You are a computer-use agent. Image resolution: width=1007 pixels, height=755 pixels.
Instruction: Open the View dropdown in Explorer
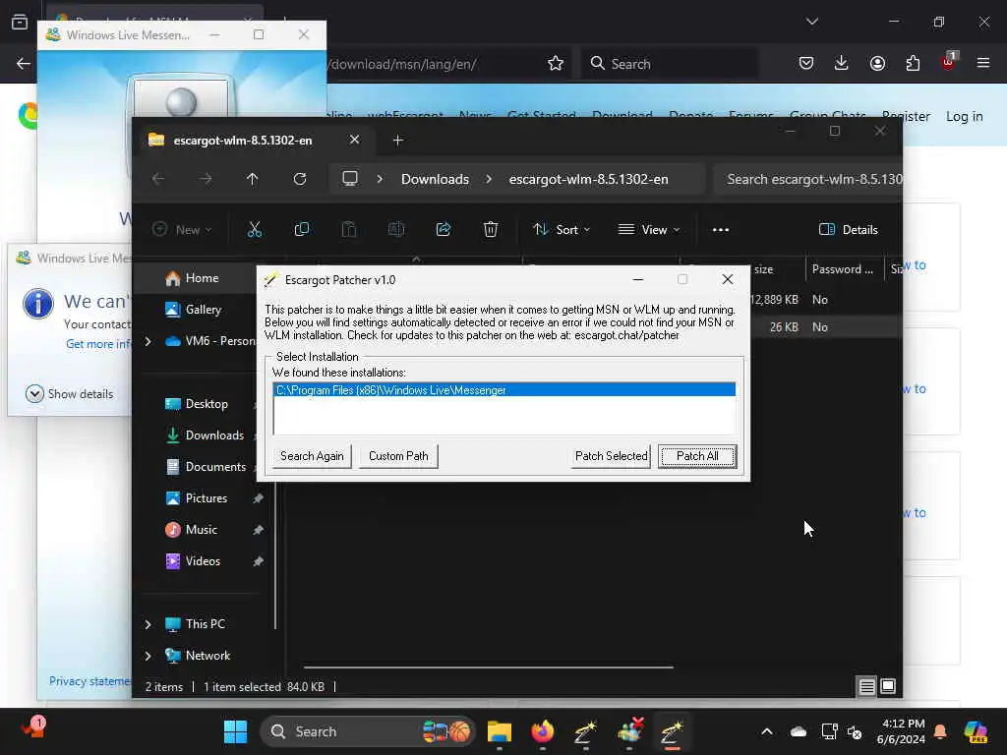tap(649, 229)
